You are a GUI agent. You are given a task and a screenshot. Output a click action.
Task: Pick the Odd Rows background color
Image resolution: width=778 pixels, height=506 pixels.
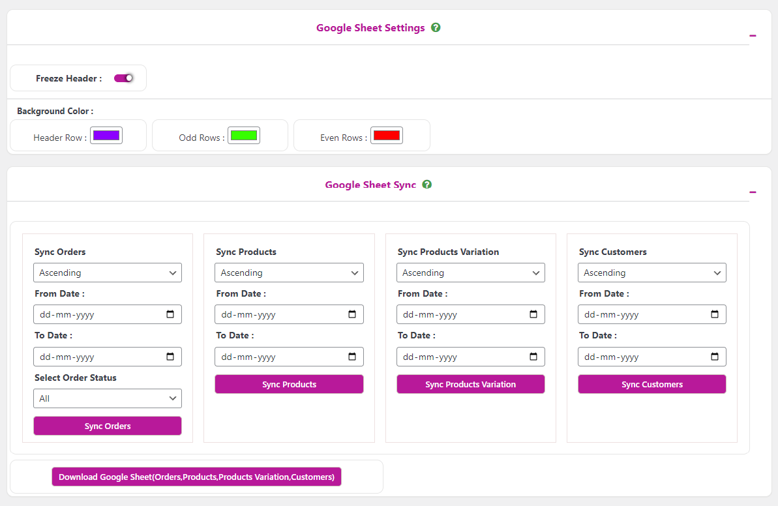(x=244, y=136)
